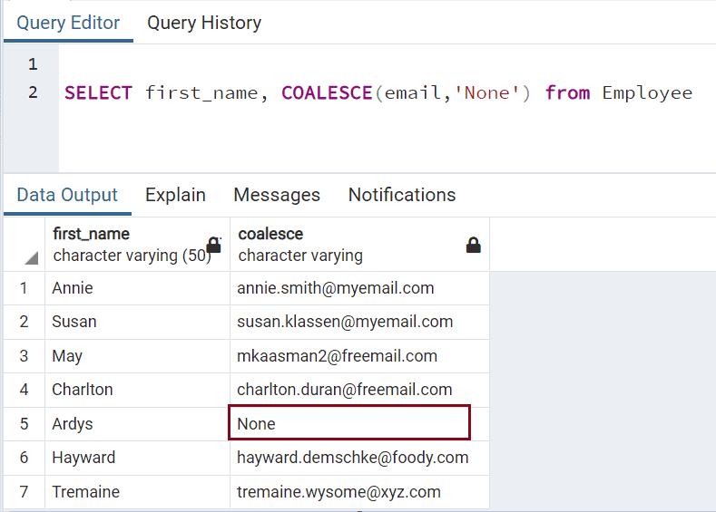Screen dimensions: 716x512
Task: Open the Query Editor tab
Action: coord(68,23)
